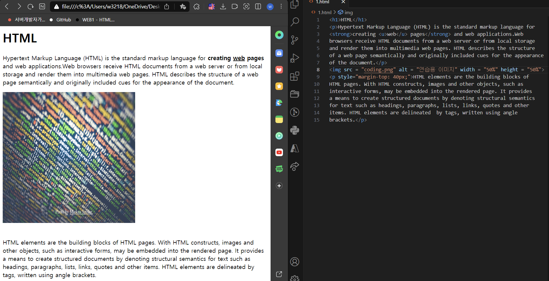Open the YouTube sidebar icon
The image size is (549, 281).
(279, 153)
